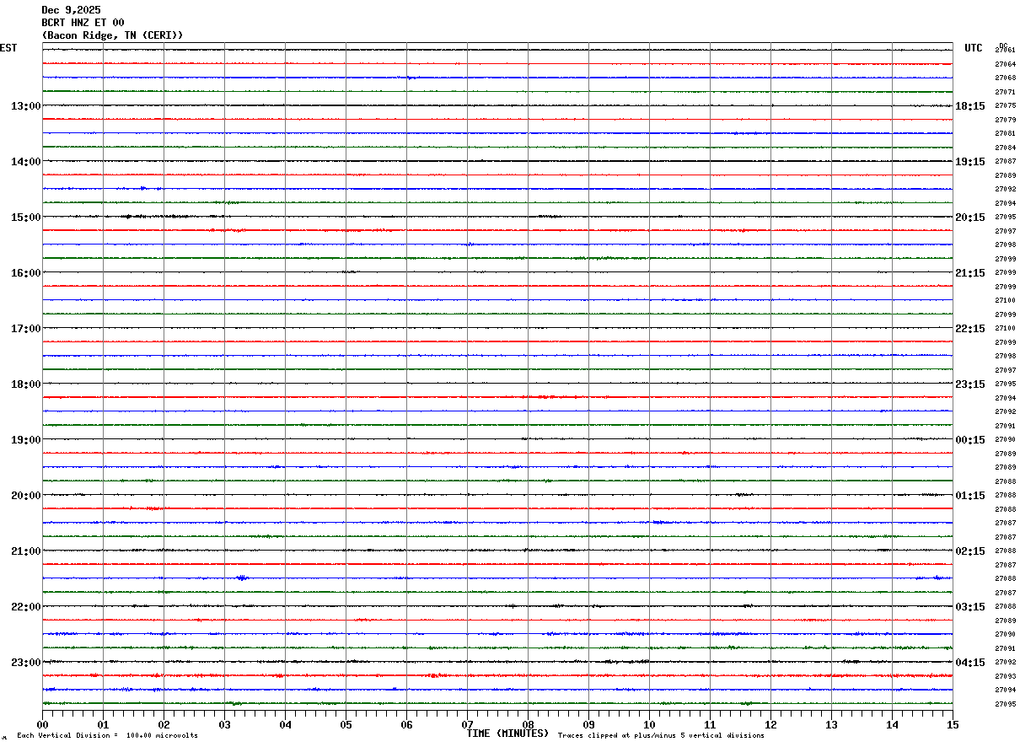The width and height of the screenshot is (1020, 747).
Task: Select minute 05 on the bottom axis
Action: (346, 725)
